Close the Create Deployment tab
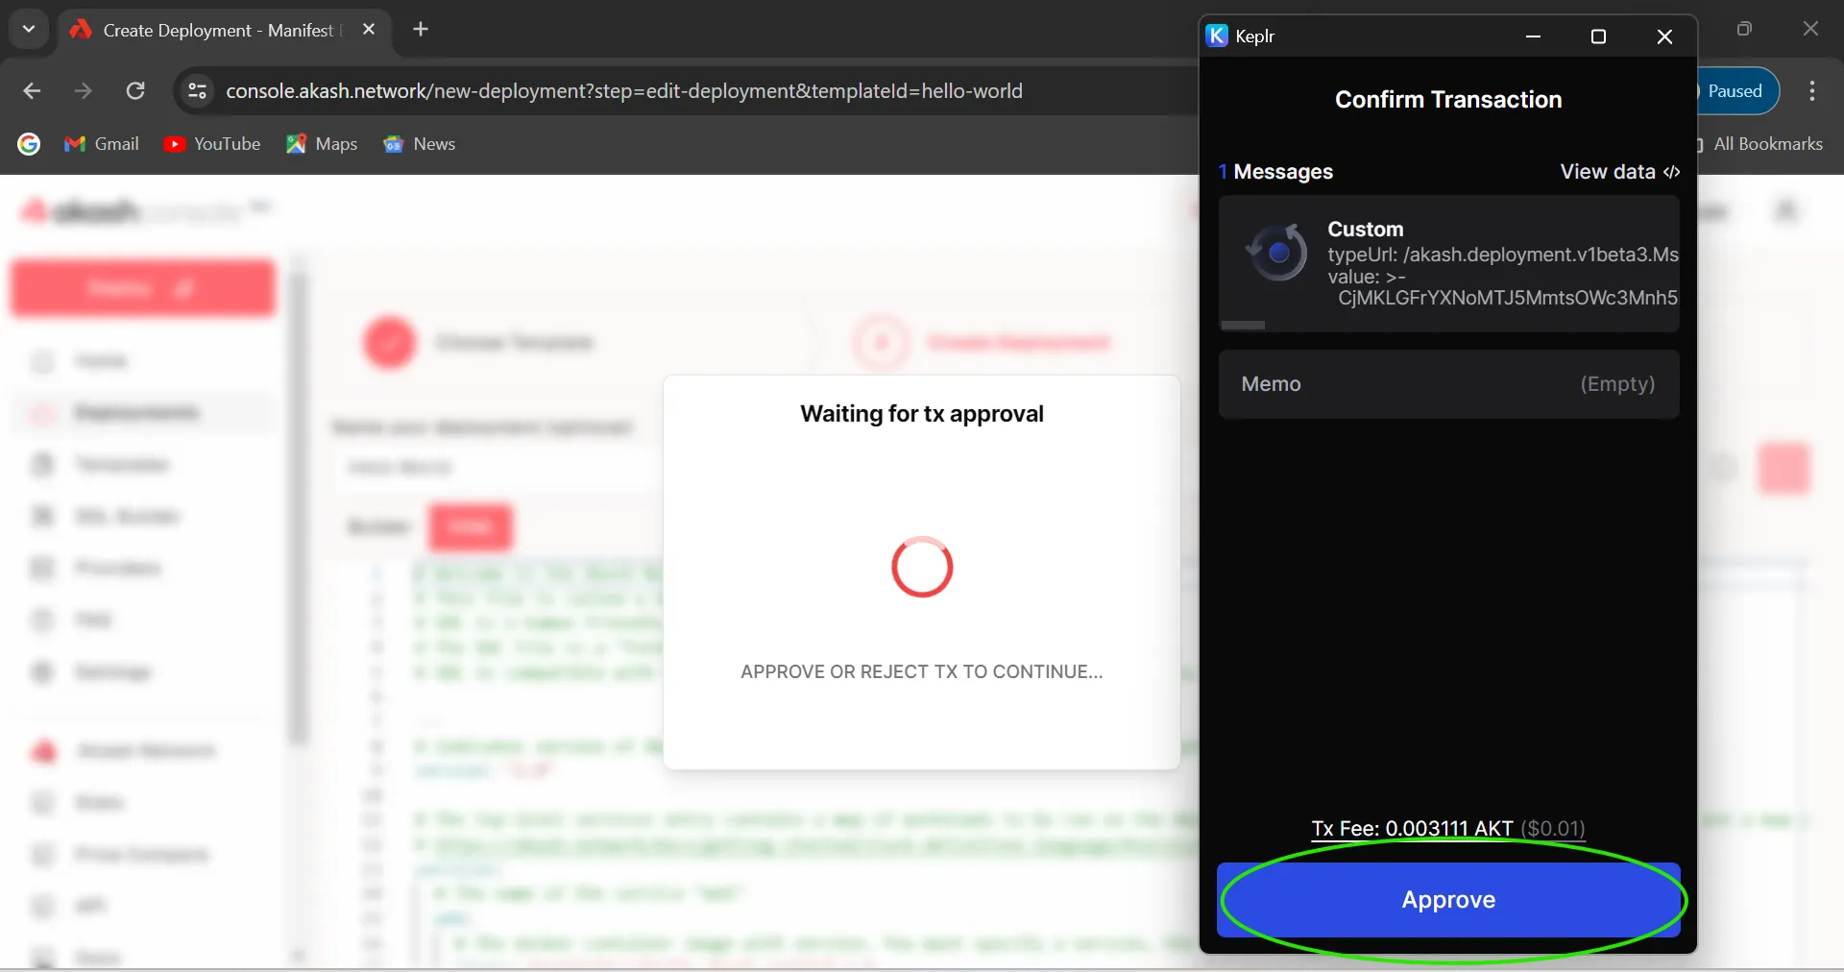1844x972 pixels. (369, 30)
